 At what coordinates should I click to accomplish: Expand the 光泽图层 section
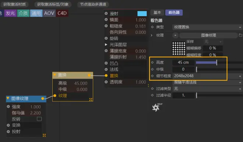pyautogui.click(x=106, y=45)
